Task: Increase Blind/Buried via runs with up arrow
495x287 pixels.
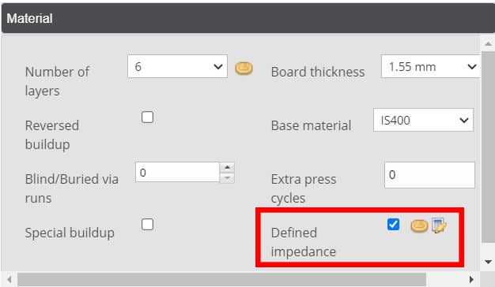Action: point(227,167)
